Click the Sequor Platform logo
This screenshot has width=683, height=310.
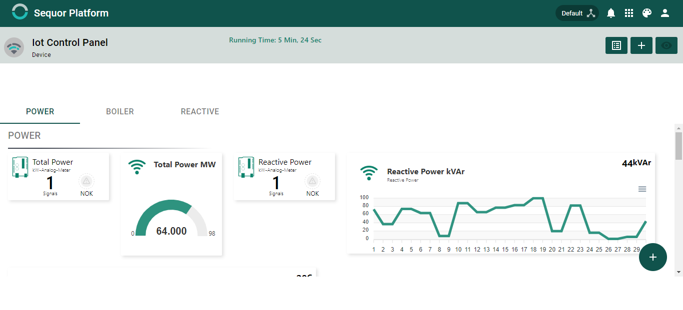(x=20, y=12)
